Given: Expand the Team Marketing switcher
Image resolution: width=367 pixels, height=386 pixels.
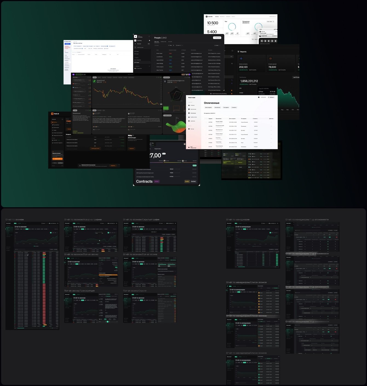Looking at the screenshot, I should [x=149, y=36].
